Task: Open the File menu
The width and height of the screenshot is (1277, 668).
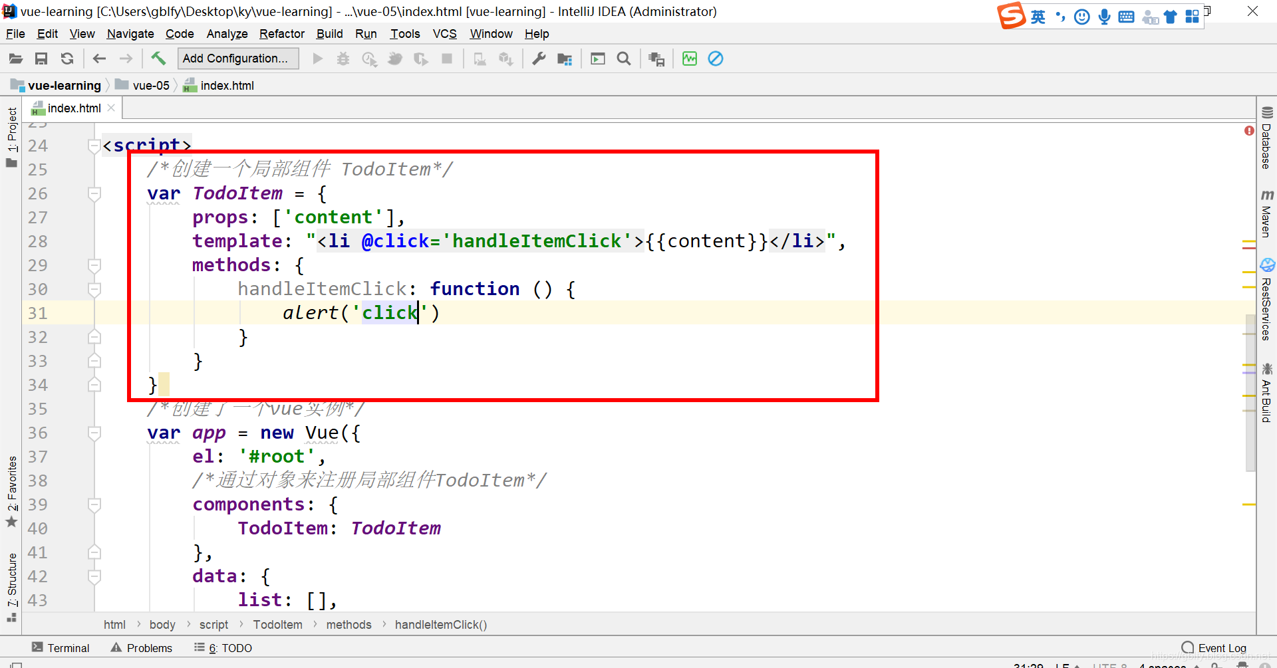Action: click(15, 34)
